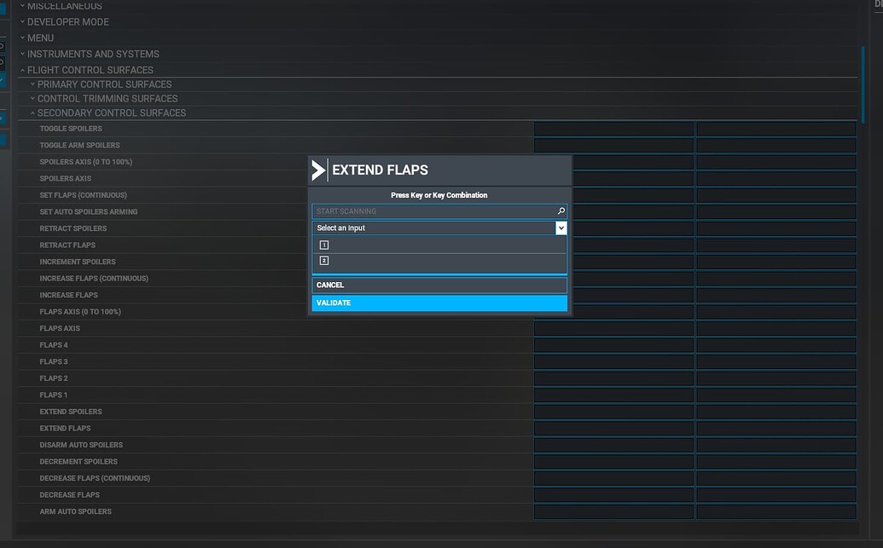The image size is (883, 548).
Task: Click second binding slot for Arm Auto Spoilers
Action: click(776, 512)
